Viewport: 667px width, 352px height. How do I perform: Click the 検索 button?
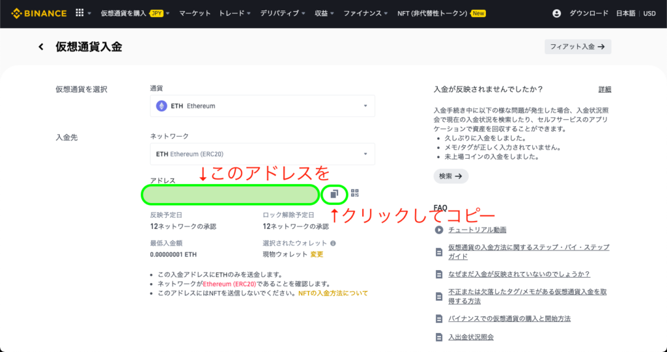451,176
